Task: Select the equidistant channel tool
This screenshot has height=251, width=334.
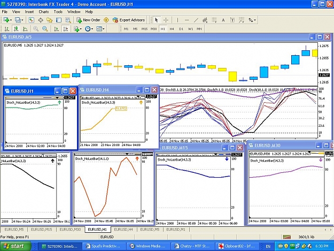Action: tap(205, 20)
